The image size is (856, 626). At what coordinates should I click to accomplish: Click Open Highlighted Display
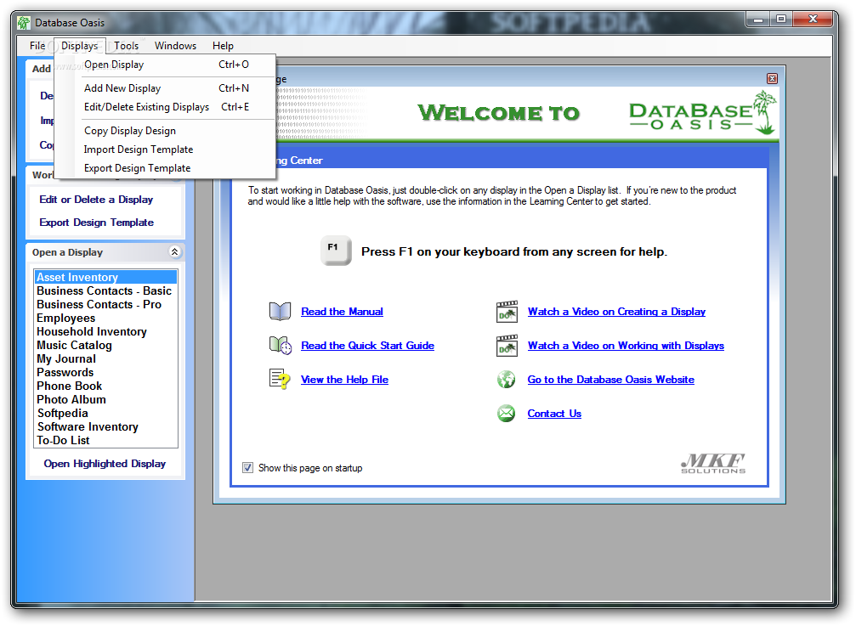(x=105, y=464)
